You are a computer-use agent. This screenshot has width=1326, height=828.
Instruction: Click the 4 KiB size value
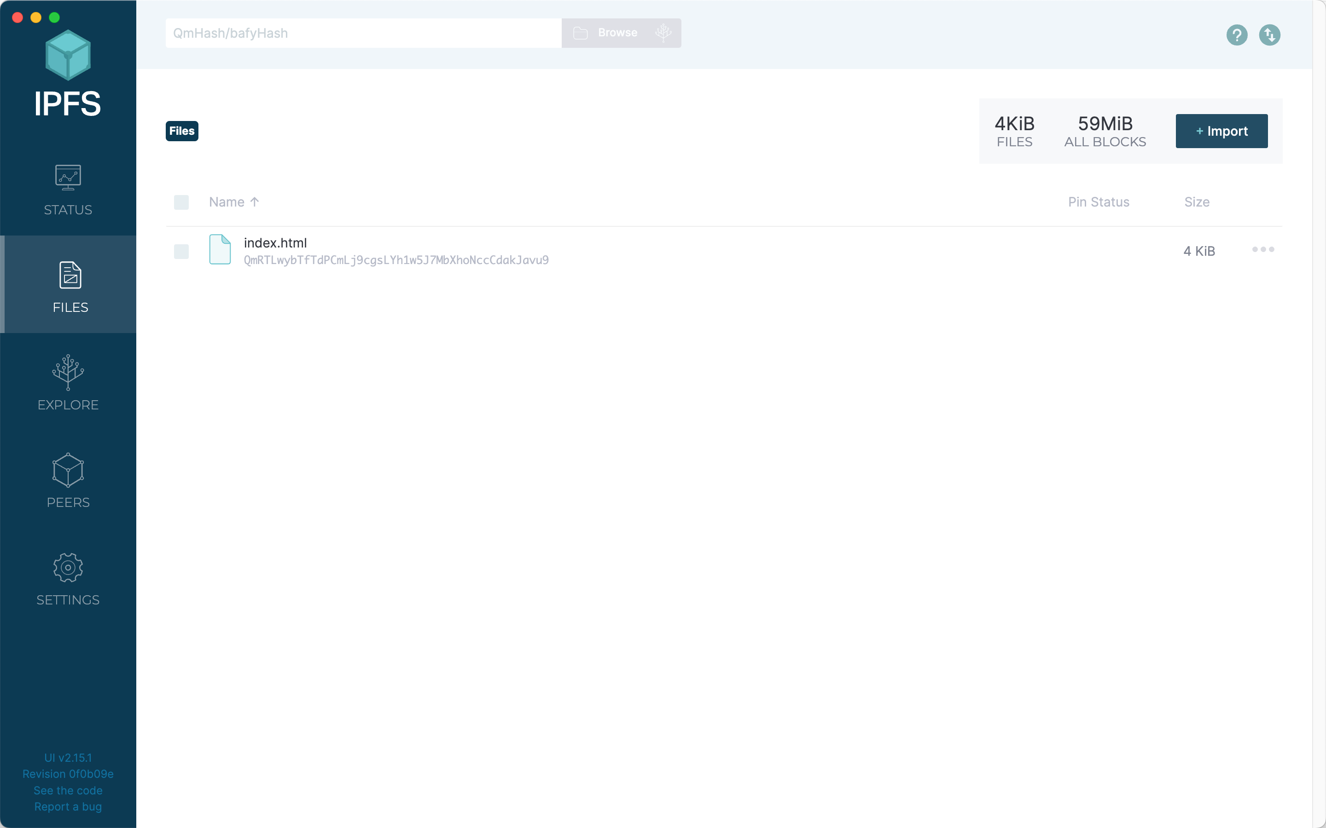(1199, 251)
